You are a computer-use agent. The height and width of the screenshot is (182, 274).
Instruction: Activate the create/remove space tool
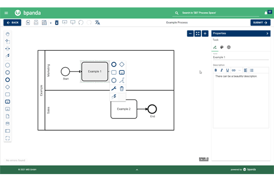pos(7,48)
